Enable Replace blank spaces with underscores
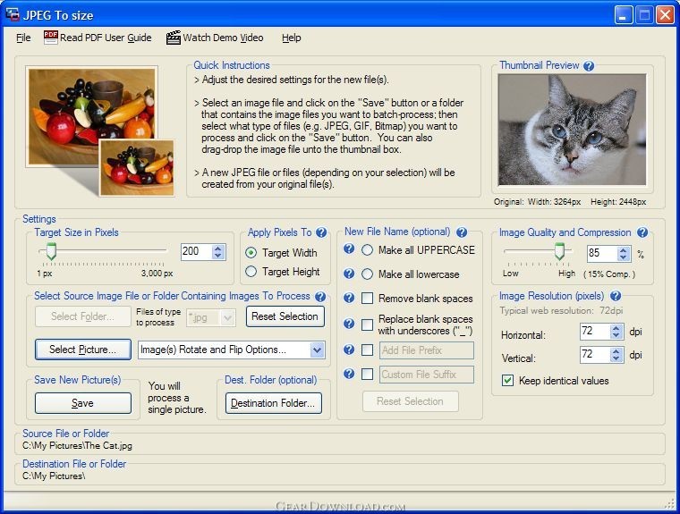 click(368, 325)
